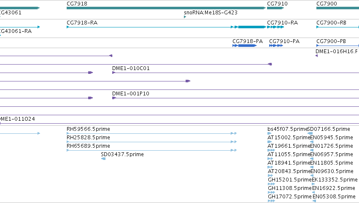Click the DME1-016H16.F purple arrow glyph

click(317, 56)
